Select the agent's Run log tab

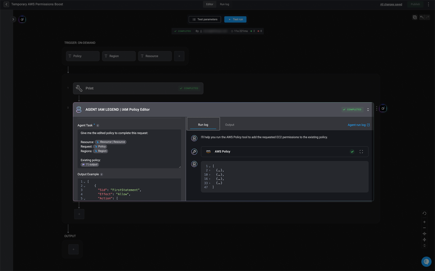pyautogui.click(x=203, y=125)
